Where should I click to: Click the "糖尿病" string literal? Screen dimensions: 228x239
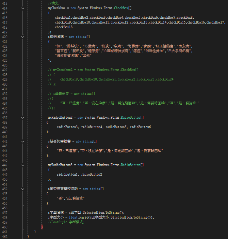94,51
